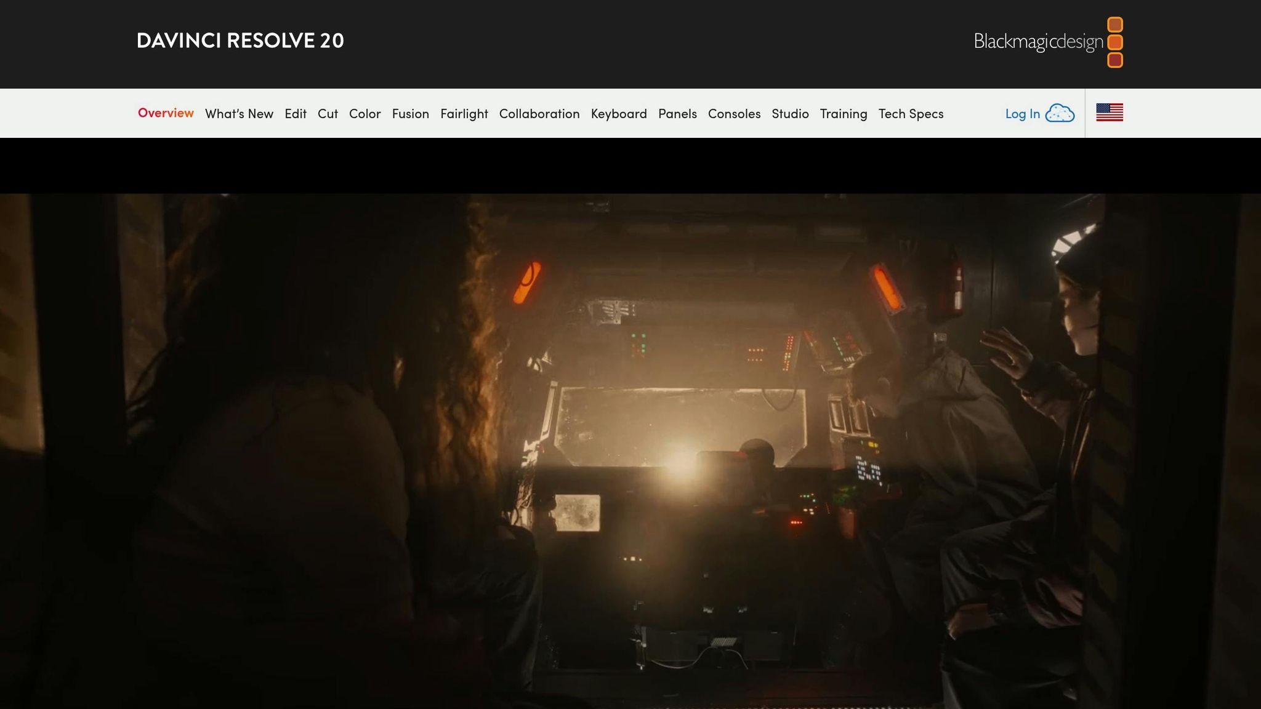Navigate to the Fairlight section

pos(464,113)
